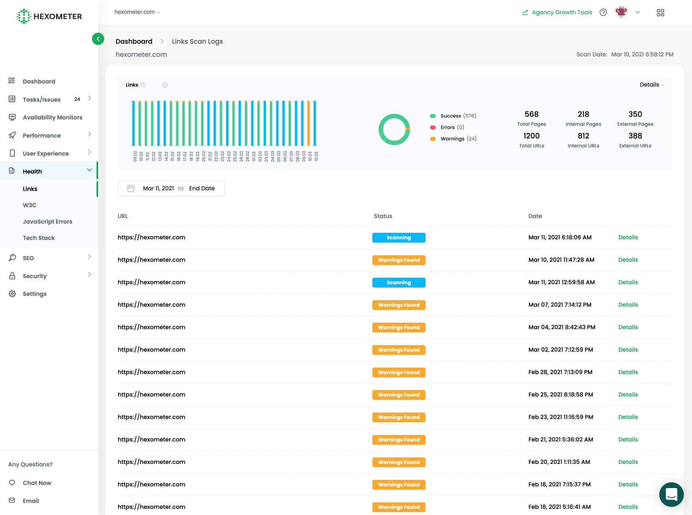Click the user avatar picture
Viewport: 692px width, 515px height.
click(621, 12)
